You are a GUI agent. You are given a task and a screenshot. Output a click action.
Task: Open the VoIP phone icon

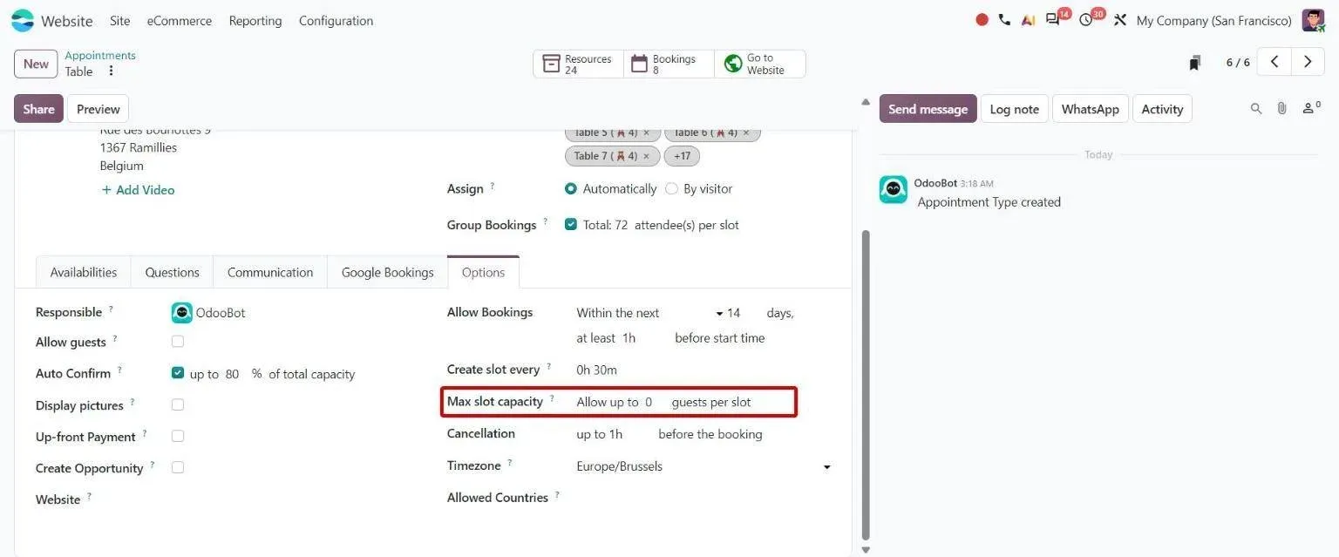[x=1004, y=20]
